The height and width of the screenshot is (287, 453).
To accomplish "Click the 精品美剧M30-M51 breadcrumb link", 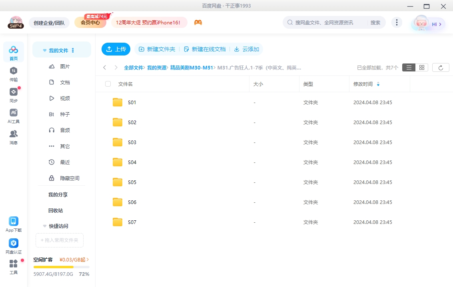I will pos(191,68).
